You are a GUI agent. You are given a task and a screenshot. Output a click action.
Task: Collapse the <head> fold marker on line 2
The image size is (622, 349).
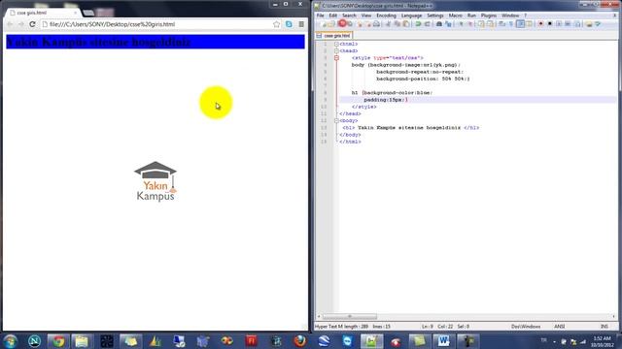[x=336, y=51]
